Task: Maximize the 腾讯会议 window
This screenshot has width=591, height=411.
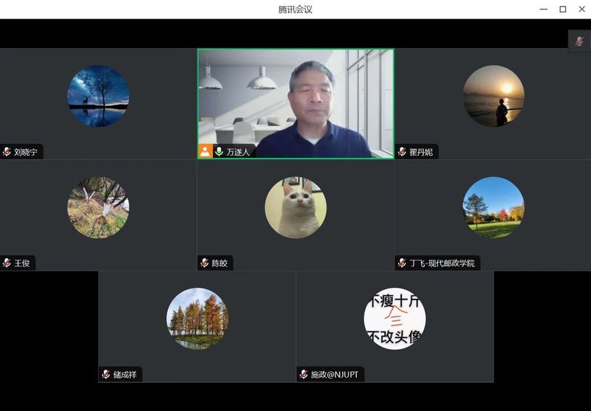Action: pyautogui.click(x=562, y=9)
